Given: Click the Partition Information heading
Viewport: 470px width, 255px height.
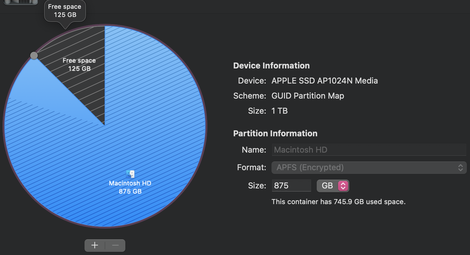Looking at the screenshot, I should (275, 133).
